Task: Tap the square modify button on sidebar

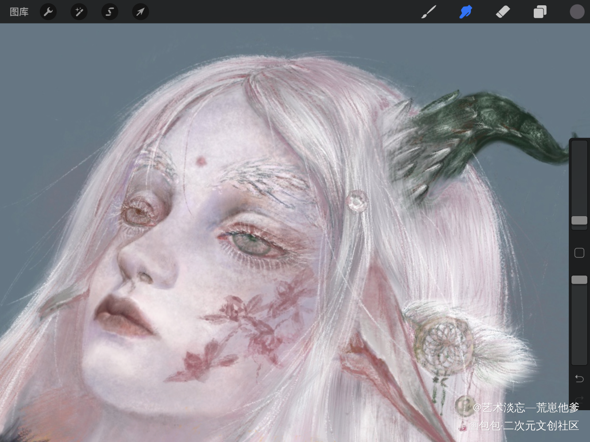Action: pos(579,253)
